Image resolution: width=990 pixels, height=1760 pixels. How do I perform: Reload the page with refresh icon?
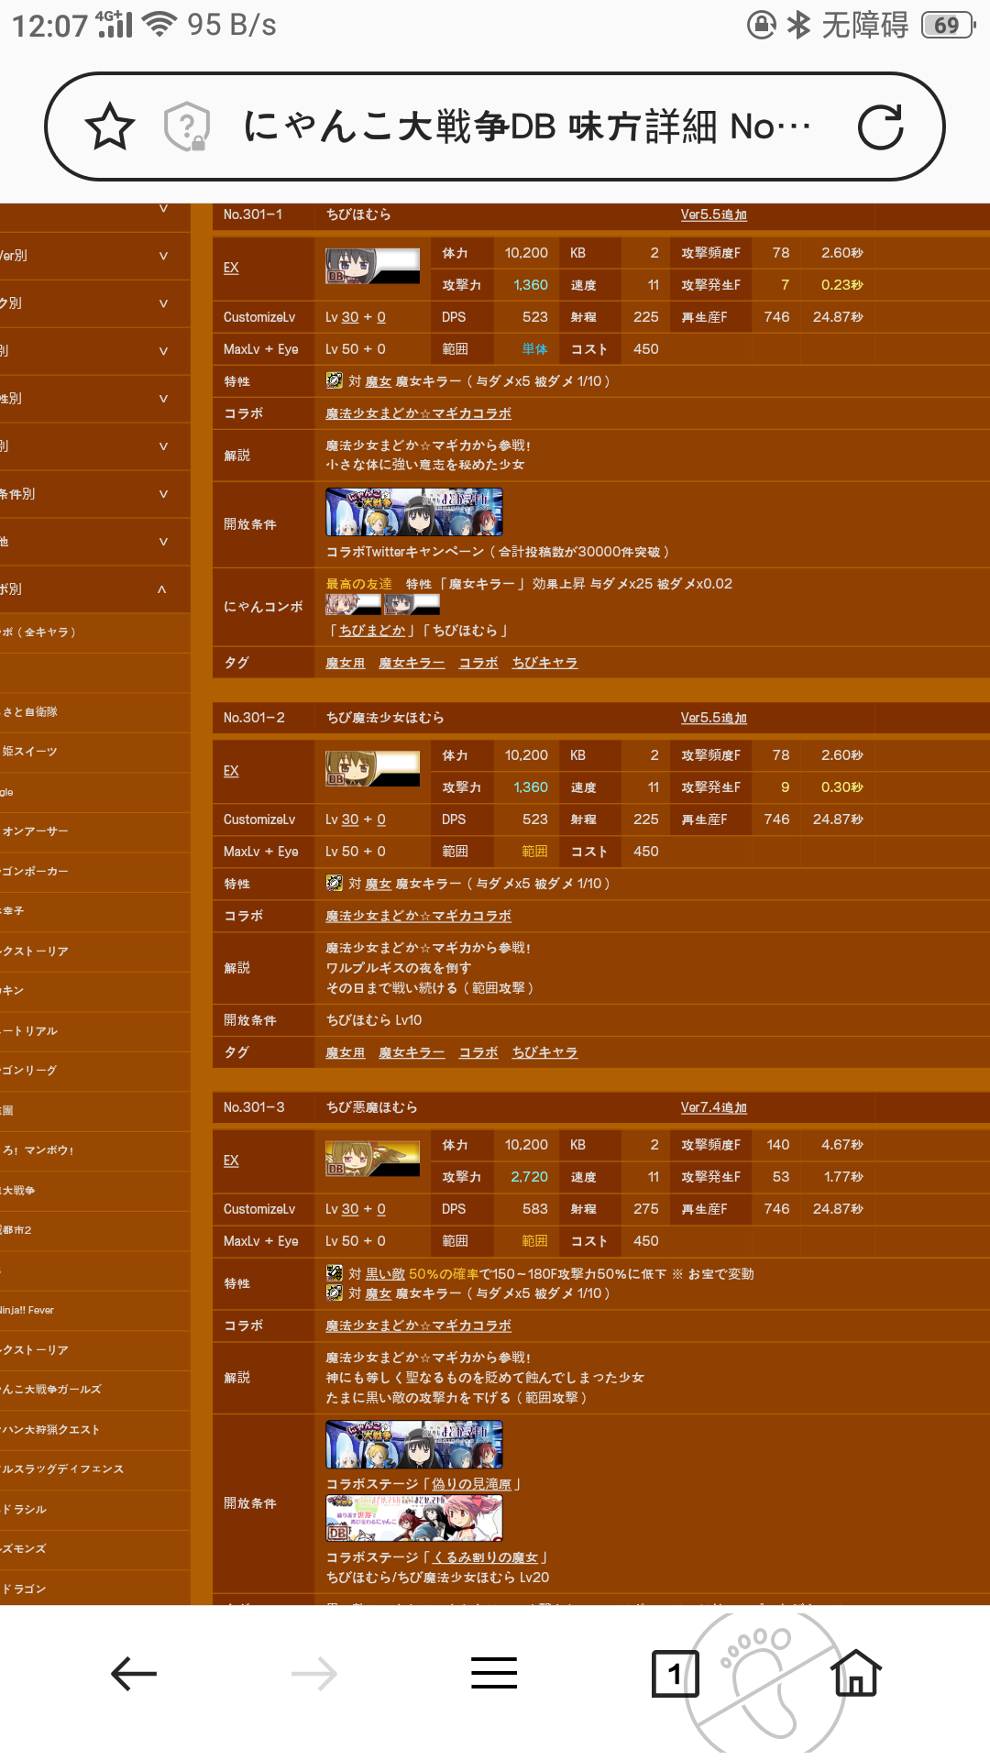coord(881,126)
